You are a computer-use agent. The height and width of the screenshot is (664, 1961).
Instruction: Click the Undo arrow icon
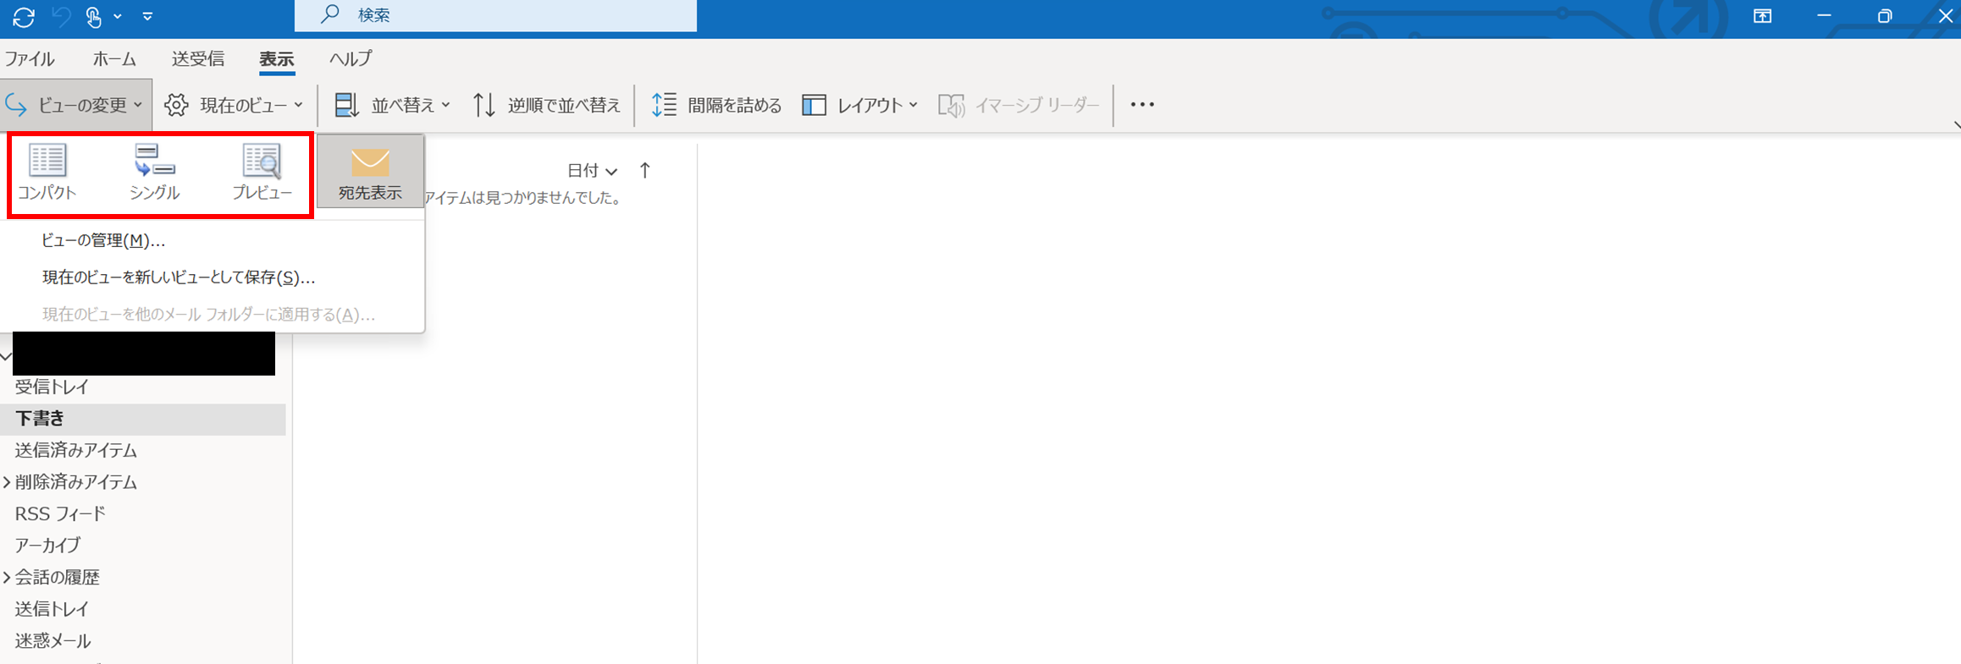[x=61, y=16]
